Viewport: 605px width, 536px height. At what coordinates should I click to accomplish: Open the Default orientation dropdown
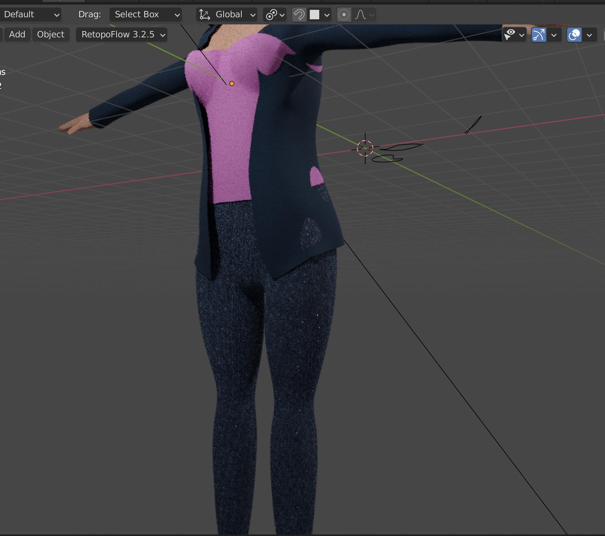31,15
